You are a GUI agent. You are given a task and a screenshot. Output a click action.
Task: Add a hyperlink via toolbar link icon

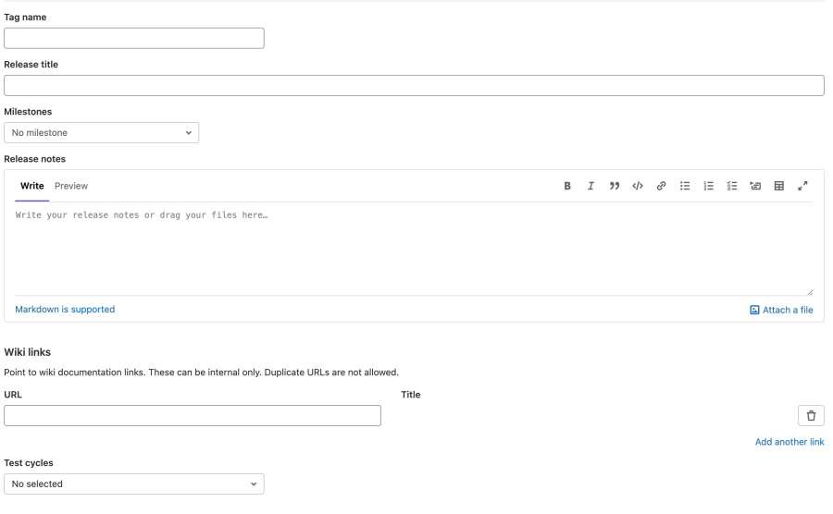point(661,186)
